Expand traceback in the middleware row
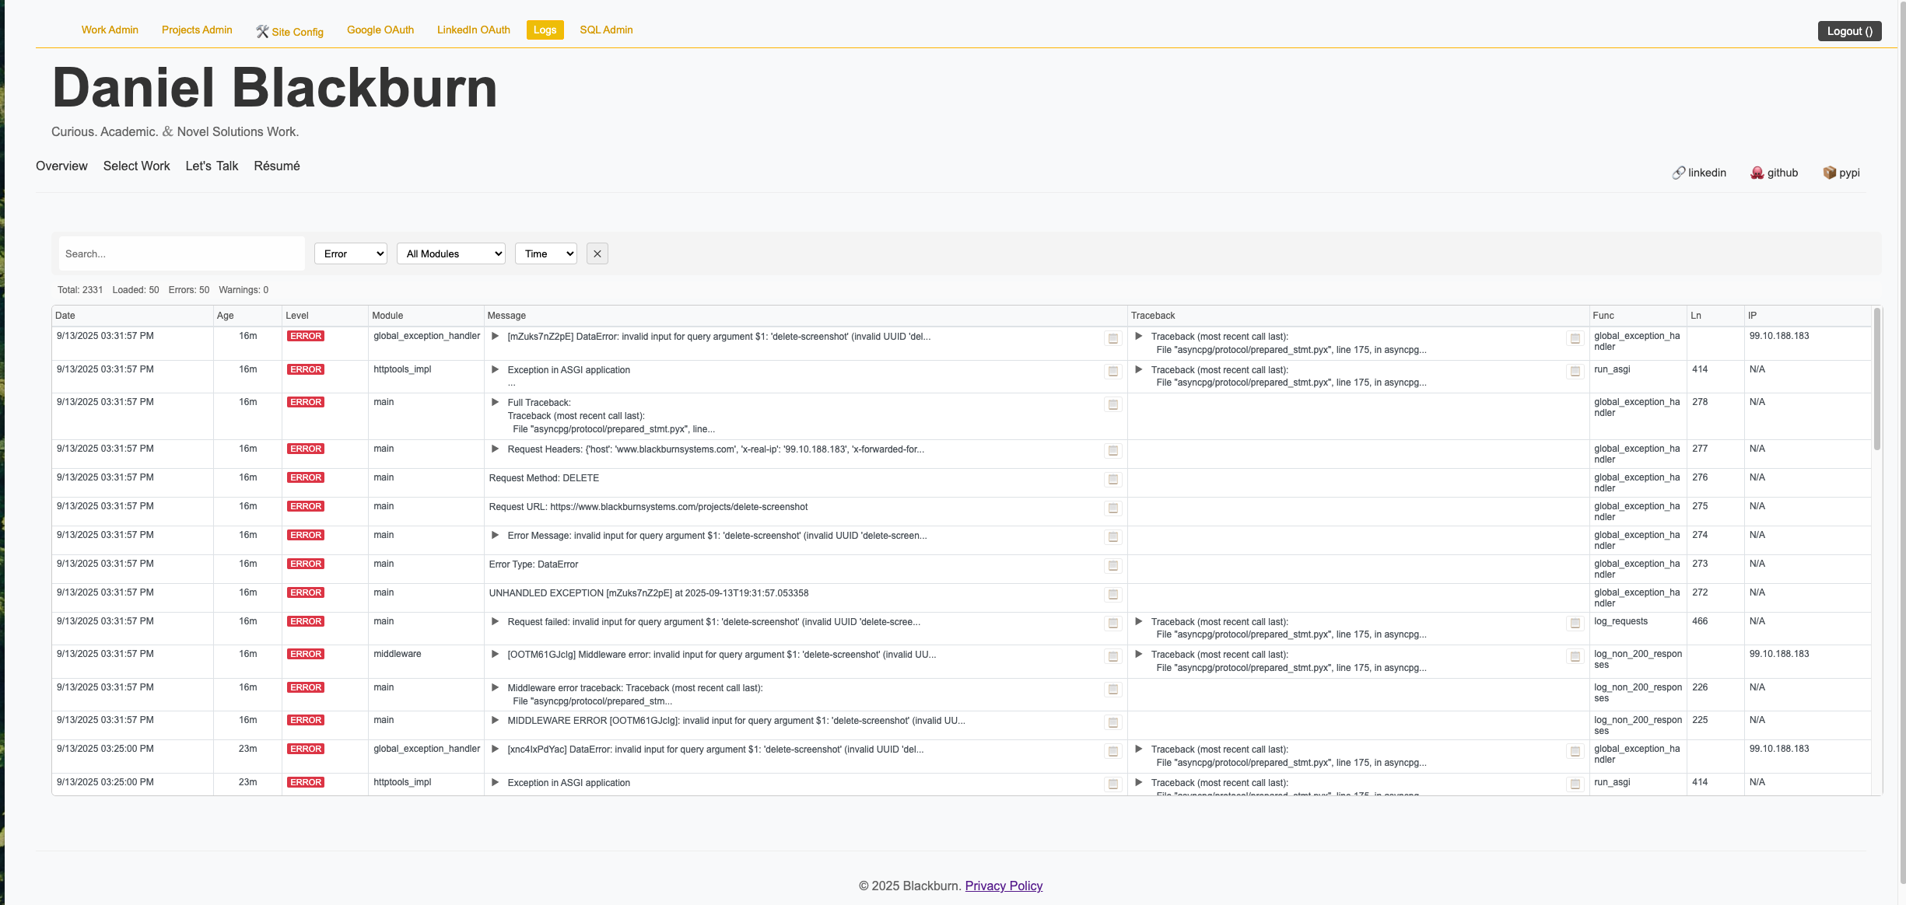The height and width of the screenshot is (905, 1906). click(1138, 655)
